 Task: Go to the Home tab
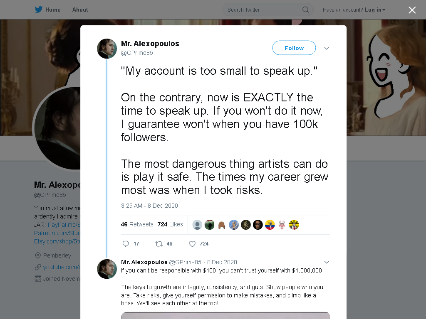[x=53, y=10]
